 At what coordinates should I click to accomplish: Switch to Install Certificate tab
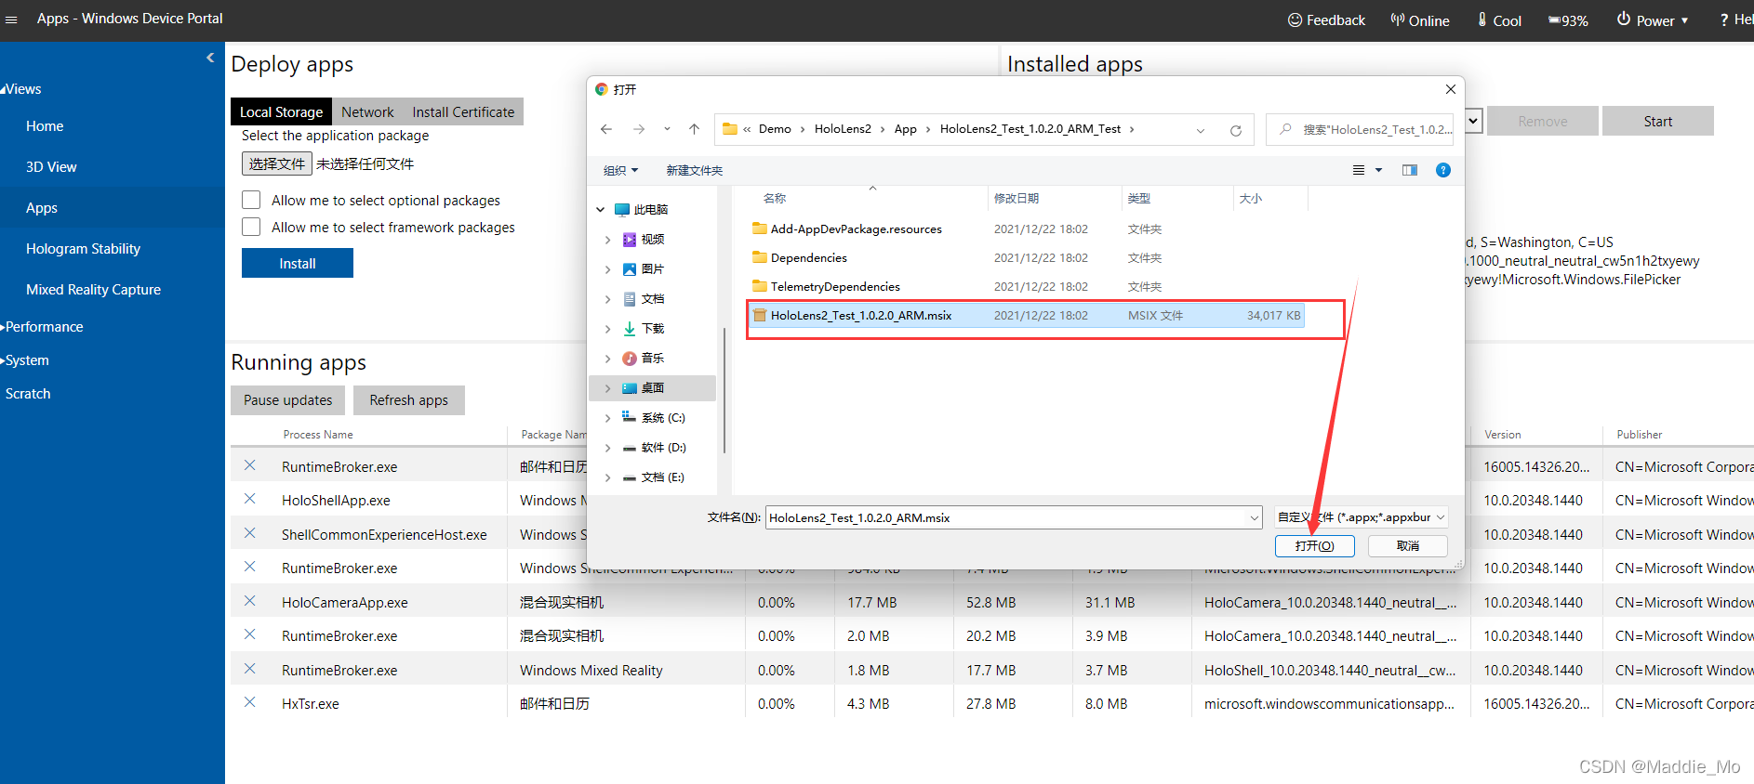463,111
